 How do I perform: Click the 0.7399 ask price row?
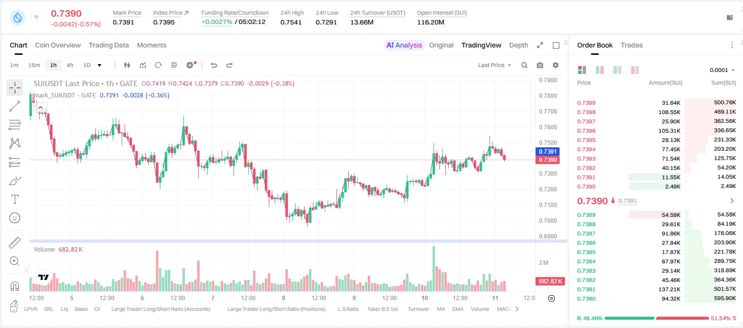657,103
